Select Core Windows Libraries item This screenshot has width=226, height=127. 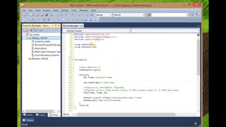pos(47,55)
